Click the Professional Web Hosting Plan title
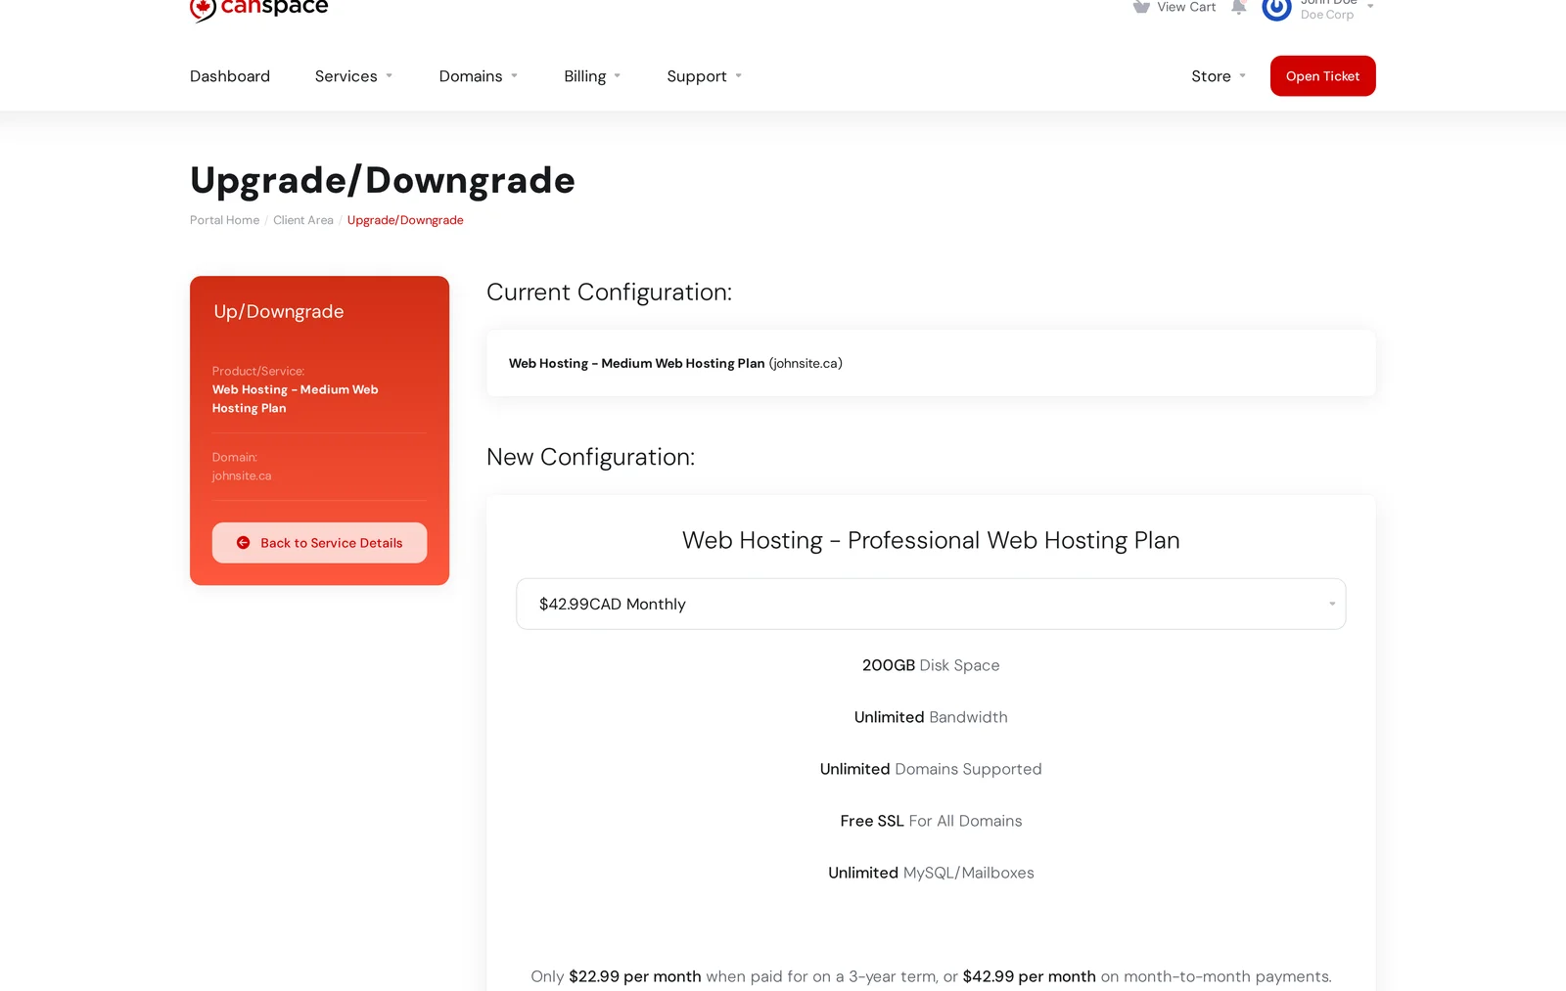This screenshot has width=1566, height=991. tap(931, 540)
